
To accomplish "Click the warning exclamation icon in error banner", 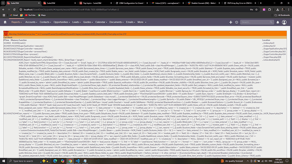I will click(6, 33).
